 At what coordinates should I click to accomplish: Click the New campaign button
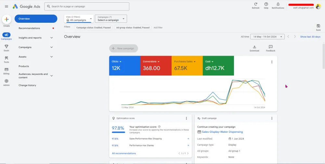(123, 48)
